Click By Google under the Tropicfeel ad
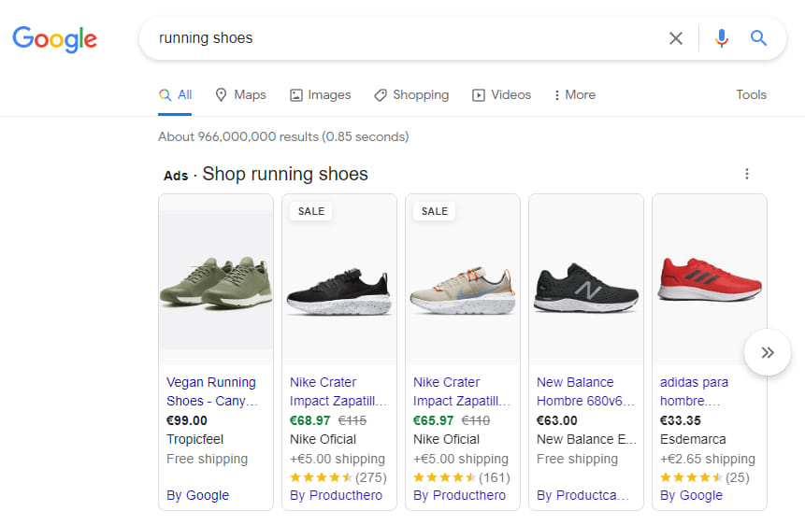The width and height of the screenshot is (805, 525). (197, 495)
